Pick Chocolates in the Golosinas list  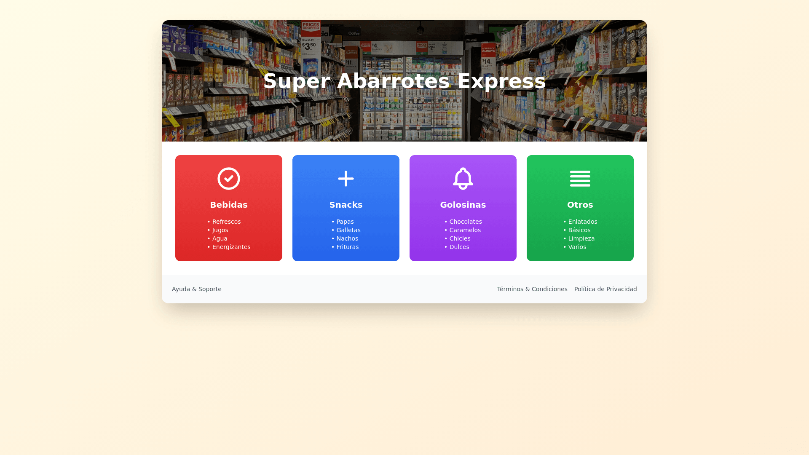point(465,222)
